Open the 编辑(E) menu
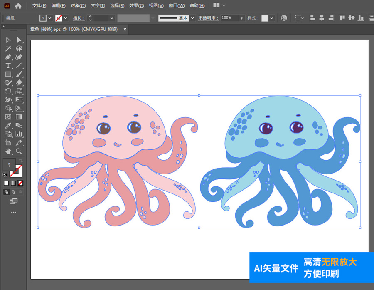This screenshot has width=374, height=290. [x=59, y=5]
